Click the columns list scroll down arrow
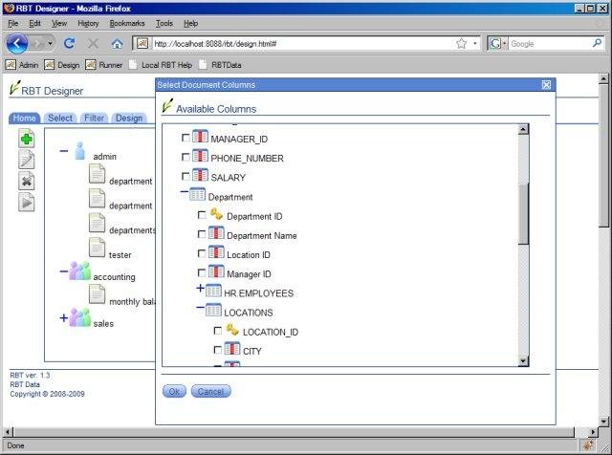This screenshot has height=455, width=612. [x=523, y=361]
